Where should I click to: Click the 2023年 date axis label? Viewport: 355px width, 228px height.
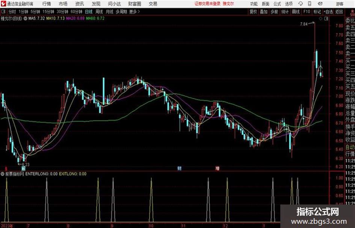(7, 226)
